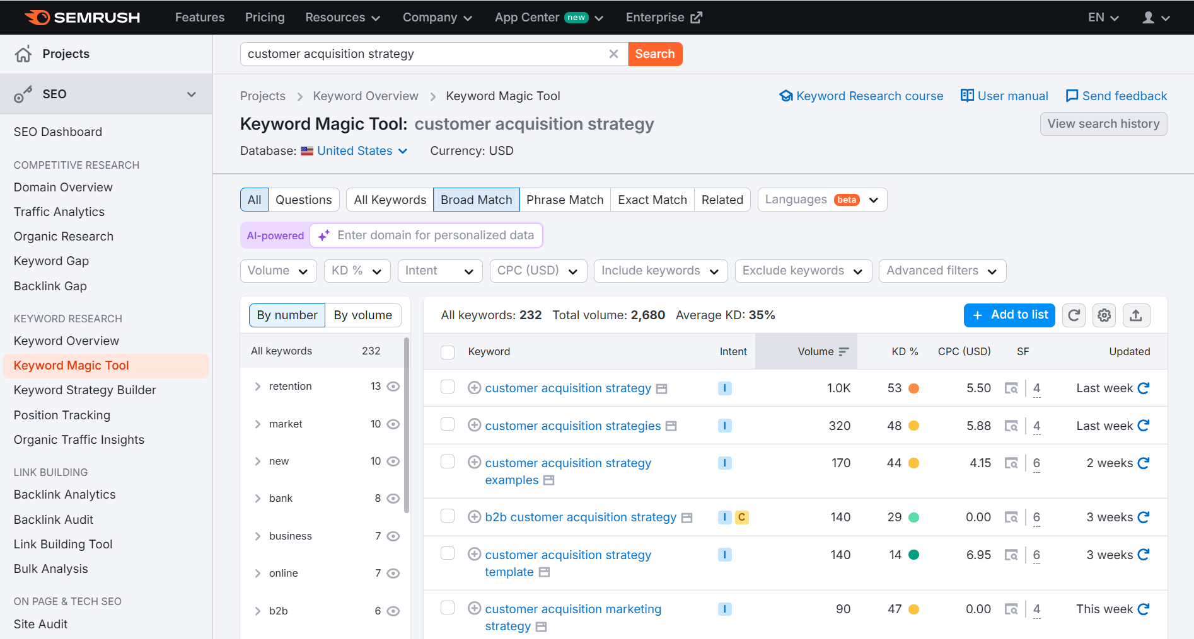The image size is (1194, 639).
Task: Click the green KD dot for value 14
Action: [x=913, y=555]
